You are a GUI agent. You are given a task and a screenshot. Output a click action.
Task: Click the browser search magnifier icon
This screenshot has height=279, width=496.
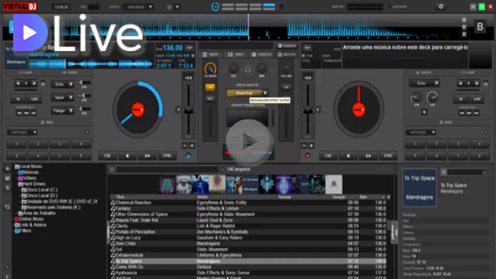click(112, 170)
